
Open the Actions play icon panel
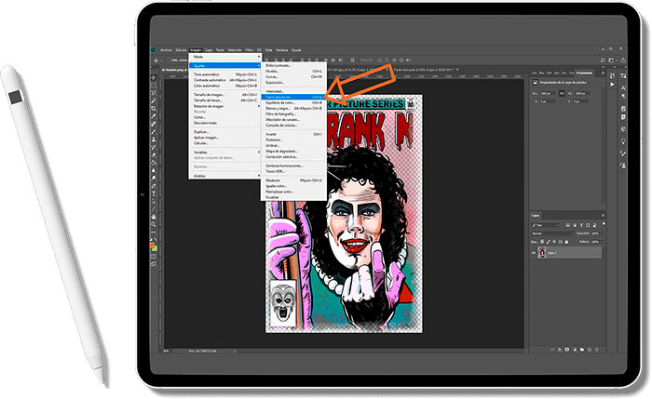click(612, 85)
